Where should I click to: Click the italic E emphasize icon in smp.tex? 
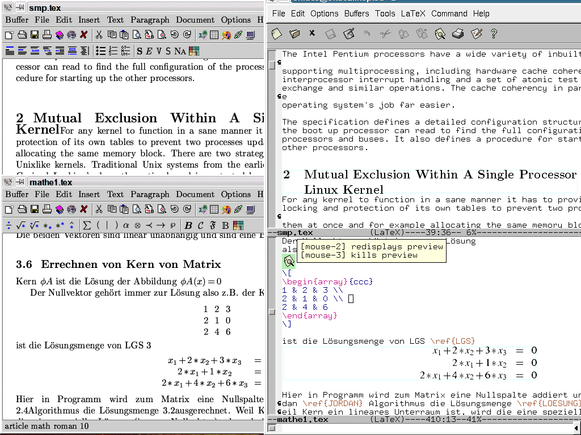[149, 51]
